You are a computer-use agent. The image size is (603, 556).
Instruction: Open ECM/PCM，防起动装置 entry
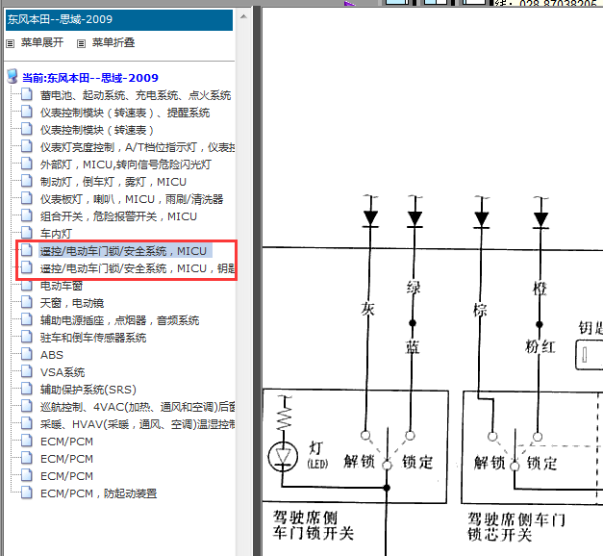(x=98, y=493)
